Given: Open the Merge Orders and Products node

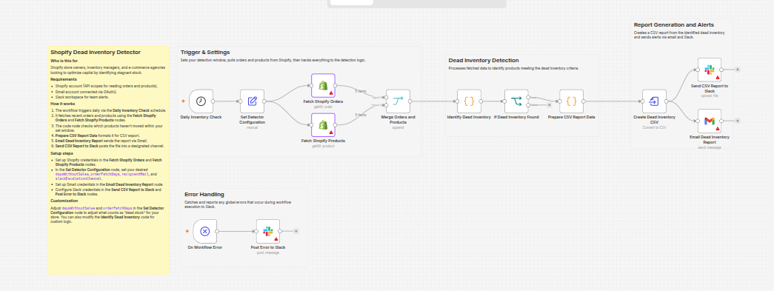Looking at the screenshot, I should (x=398, y=101).
